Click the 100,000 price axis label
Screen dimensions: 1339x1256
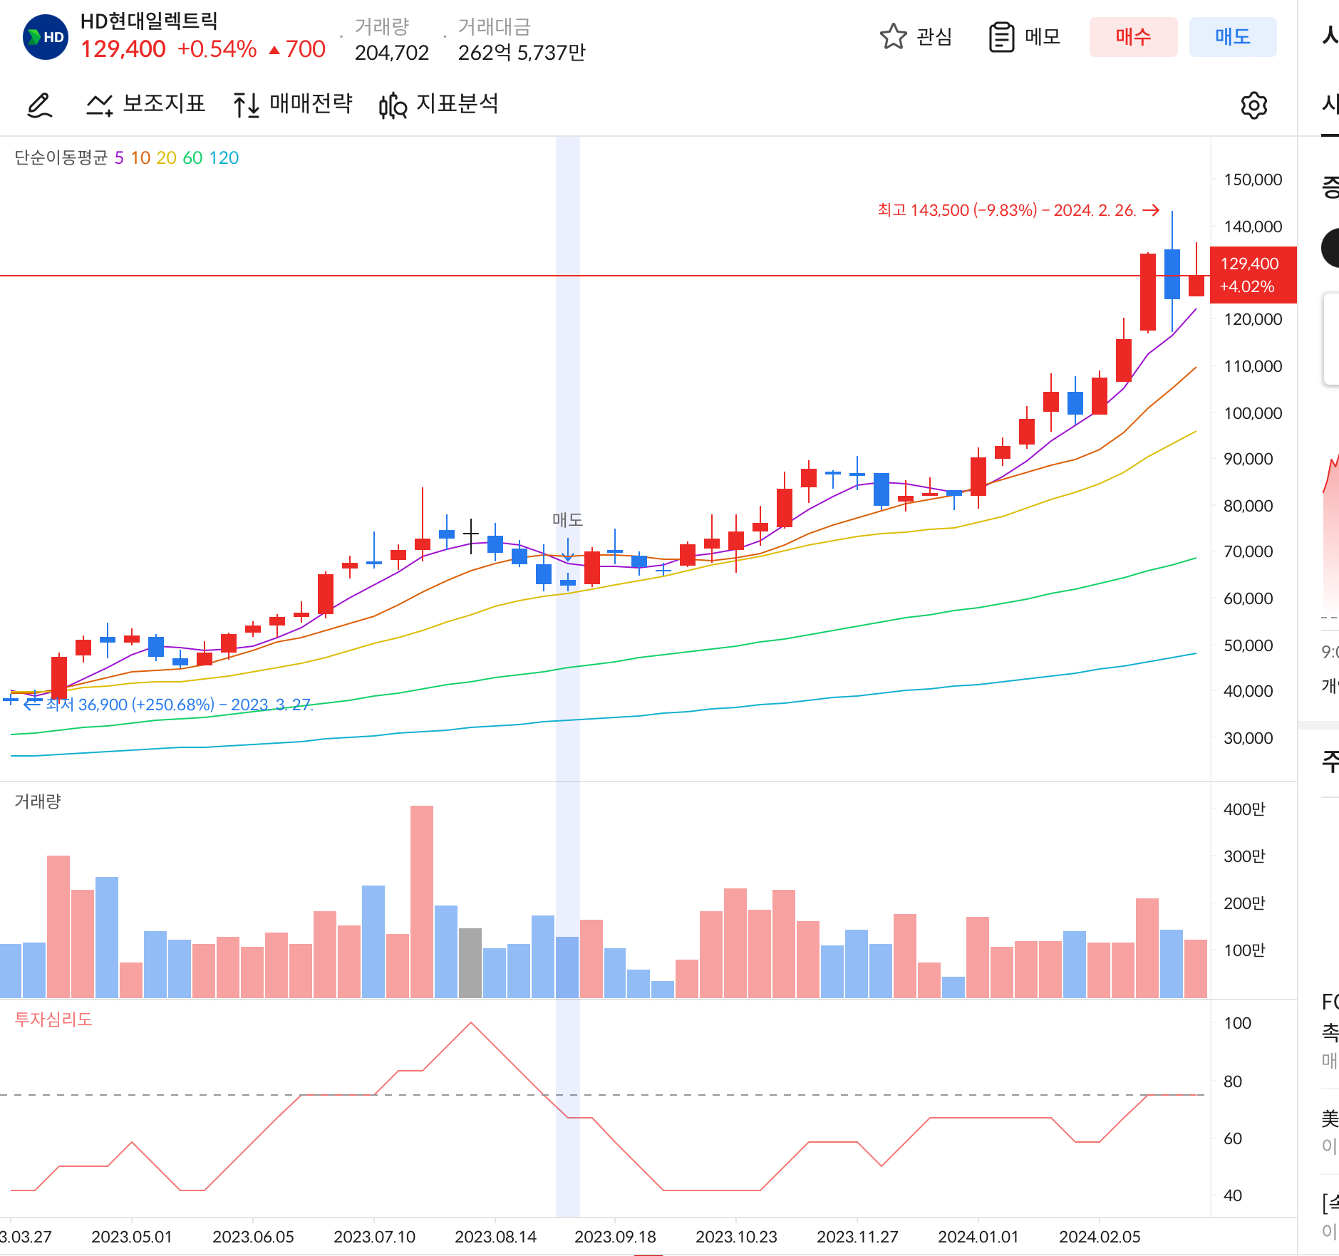point(1253,413)
